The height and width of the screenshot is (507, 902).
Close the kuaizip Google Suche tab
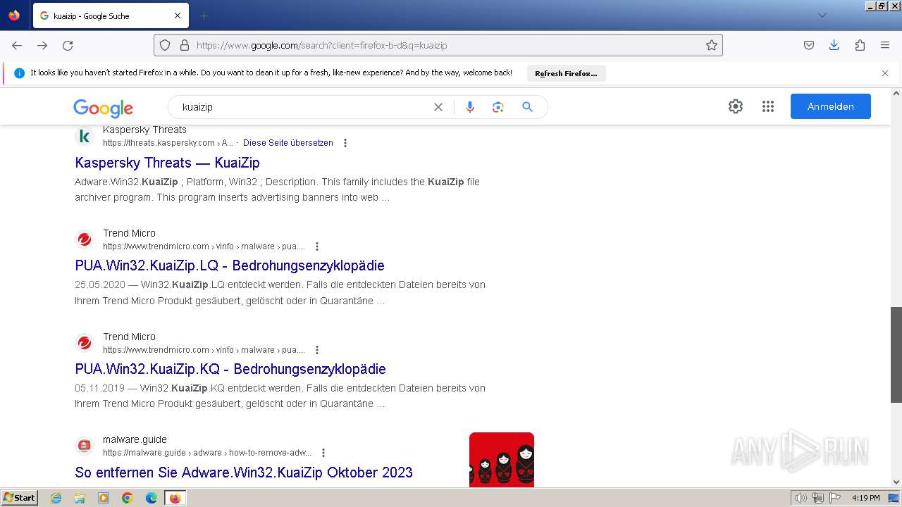click(x=178, y=15)
